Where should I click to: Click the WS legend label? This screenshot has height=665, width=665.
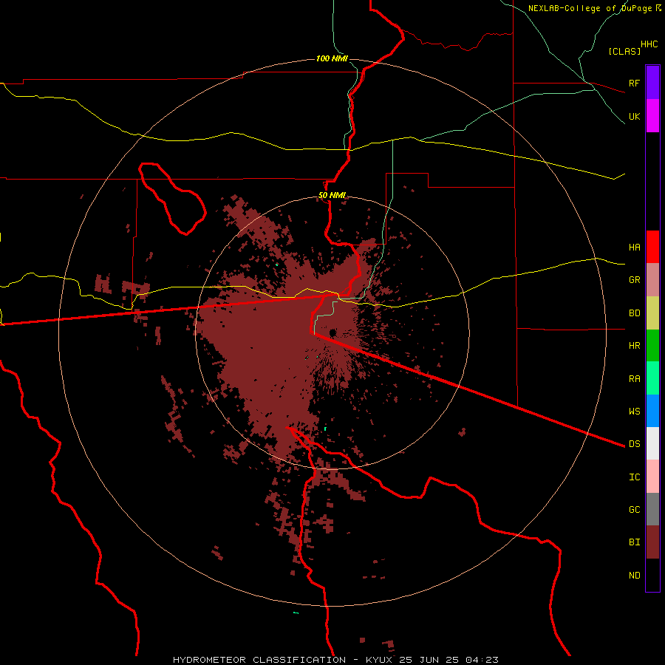(634, 412)
